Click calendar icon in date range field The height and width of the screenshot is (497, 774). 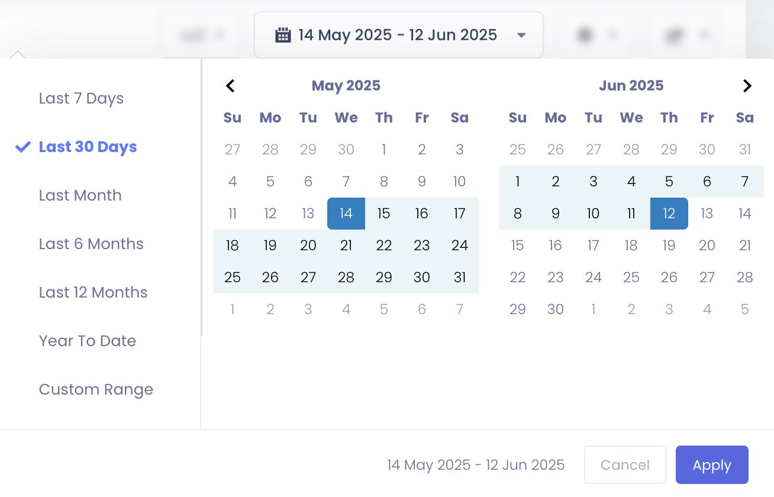click(283, 35)
